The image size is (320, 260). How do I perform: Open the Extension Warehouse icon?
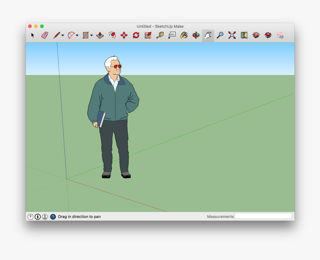268,35
